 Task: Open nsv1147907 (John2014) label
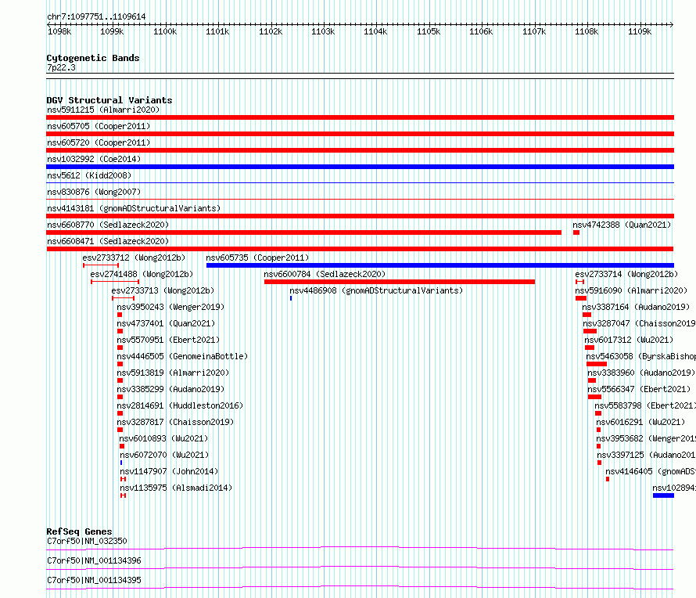tap(169, 471)
